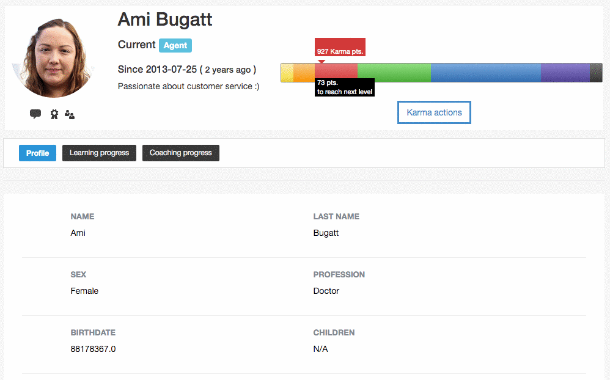Image resolution: width=610 pixels, height=380 pixels.
Task: Click the purple karma level segment
Action: pyautogui.click(x=565, y=73)
